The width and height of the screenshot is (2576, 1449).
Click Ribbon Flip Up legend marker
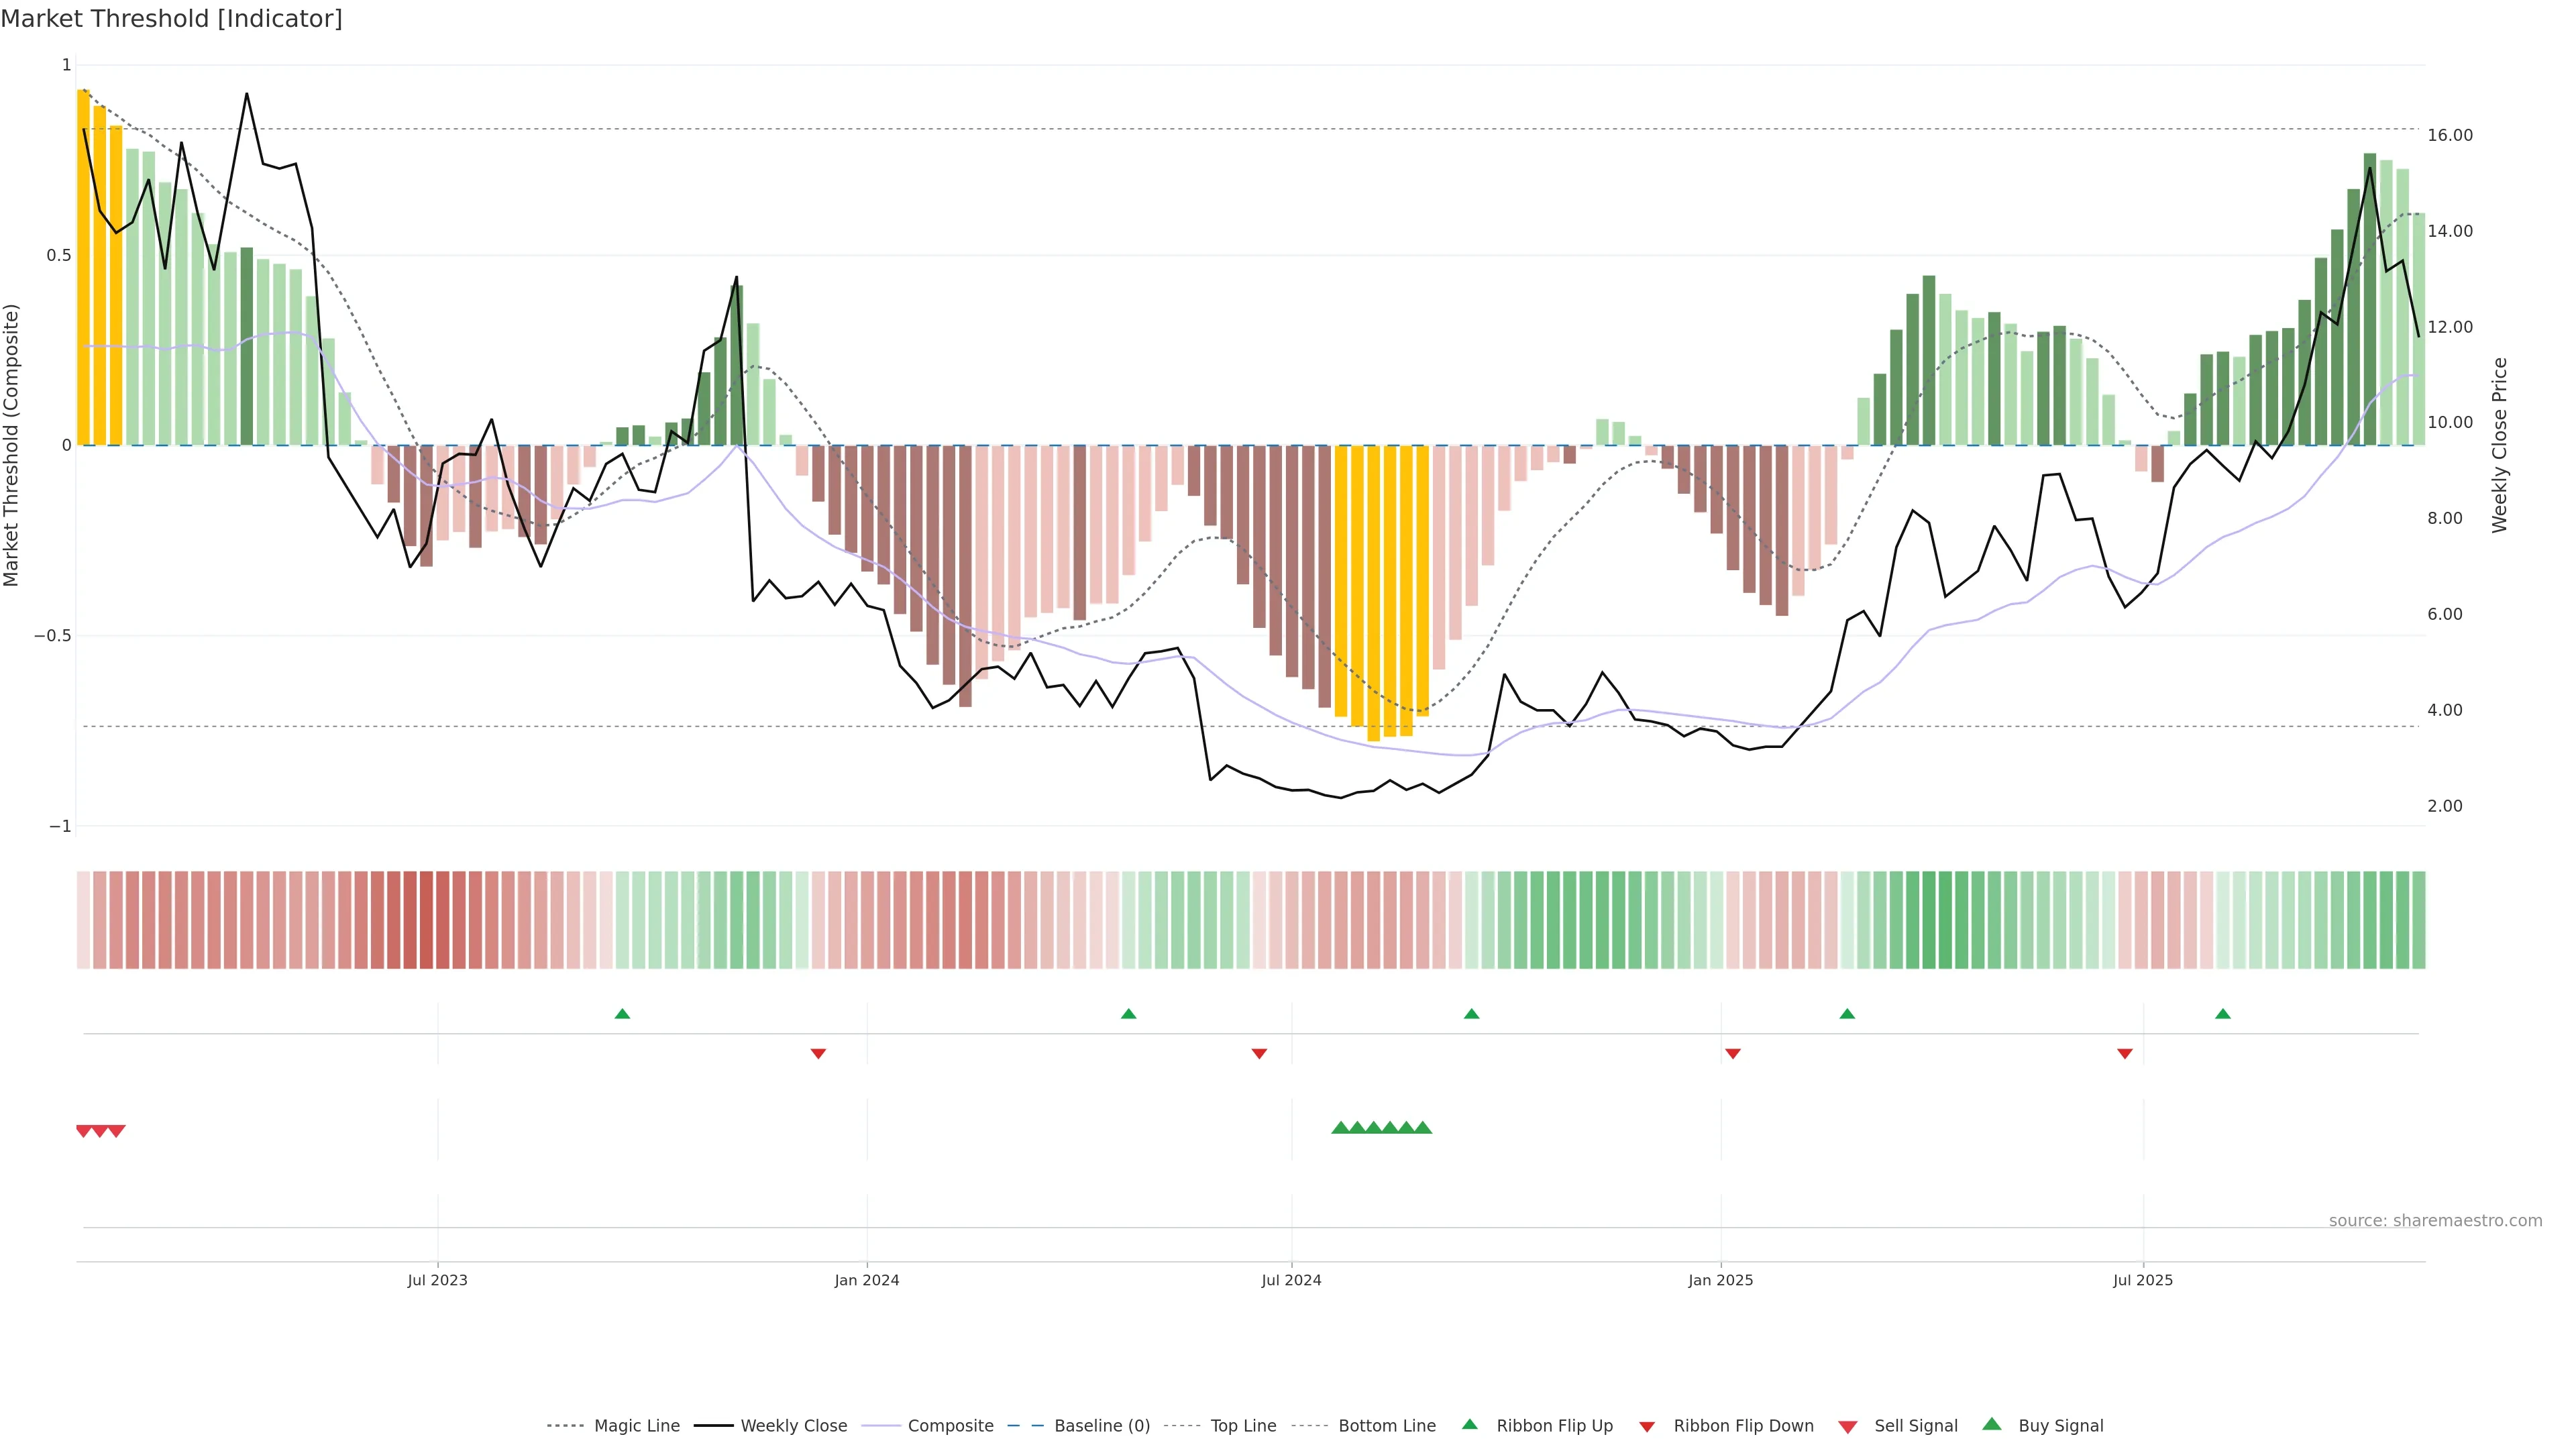coord(1469,1424)
